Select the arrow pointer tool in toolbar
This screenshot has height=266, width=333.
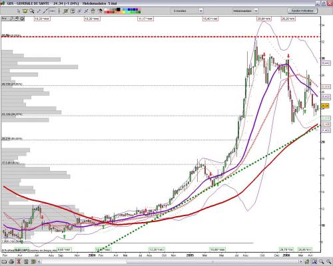tap(19, 11)
